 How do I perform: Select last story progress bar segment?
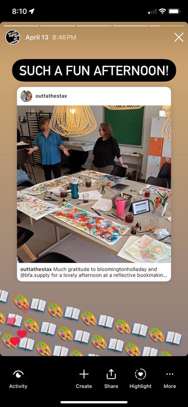[167, 26]
